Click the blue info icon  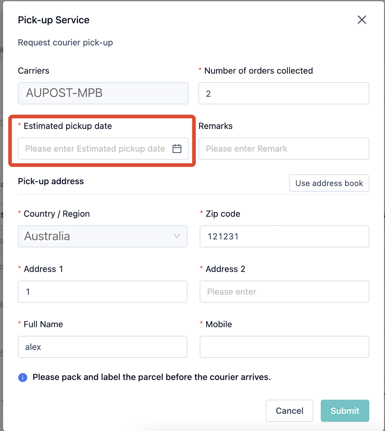[x=23, y=377]
